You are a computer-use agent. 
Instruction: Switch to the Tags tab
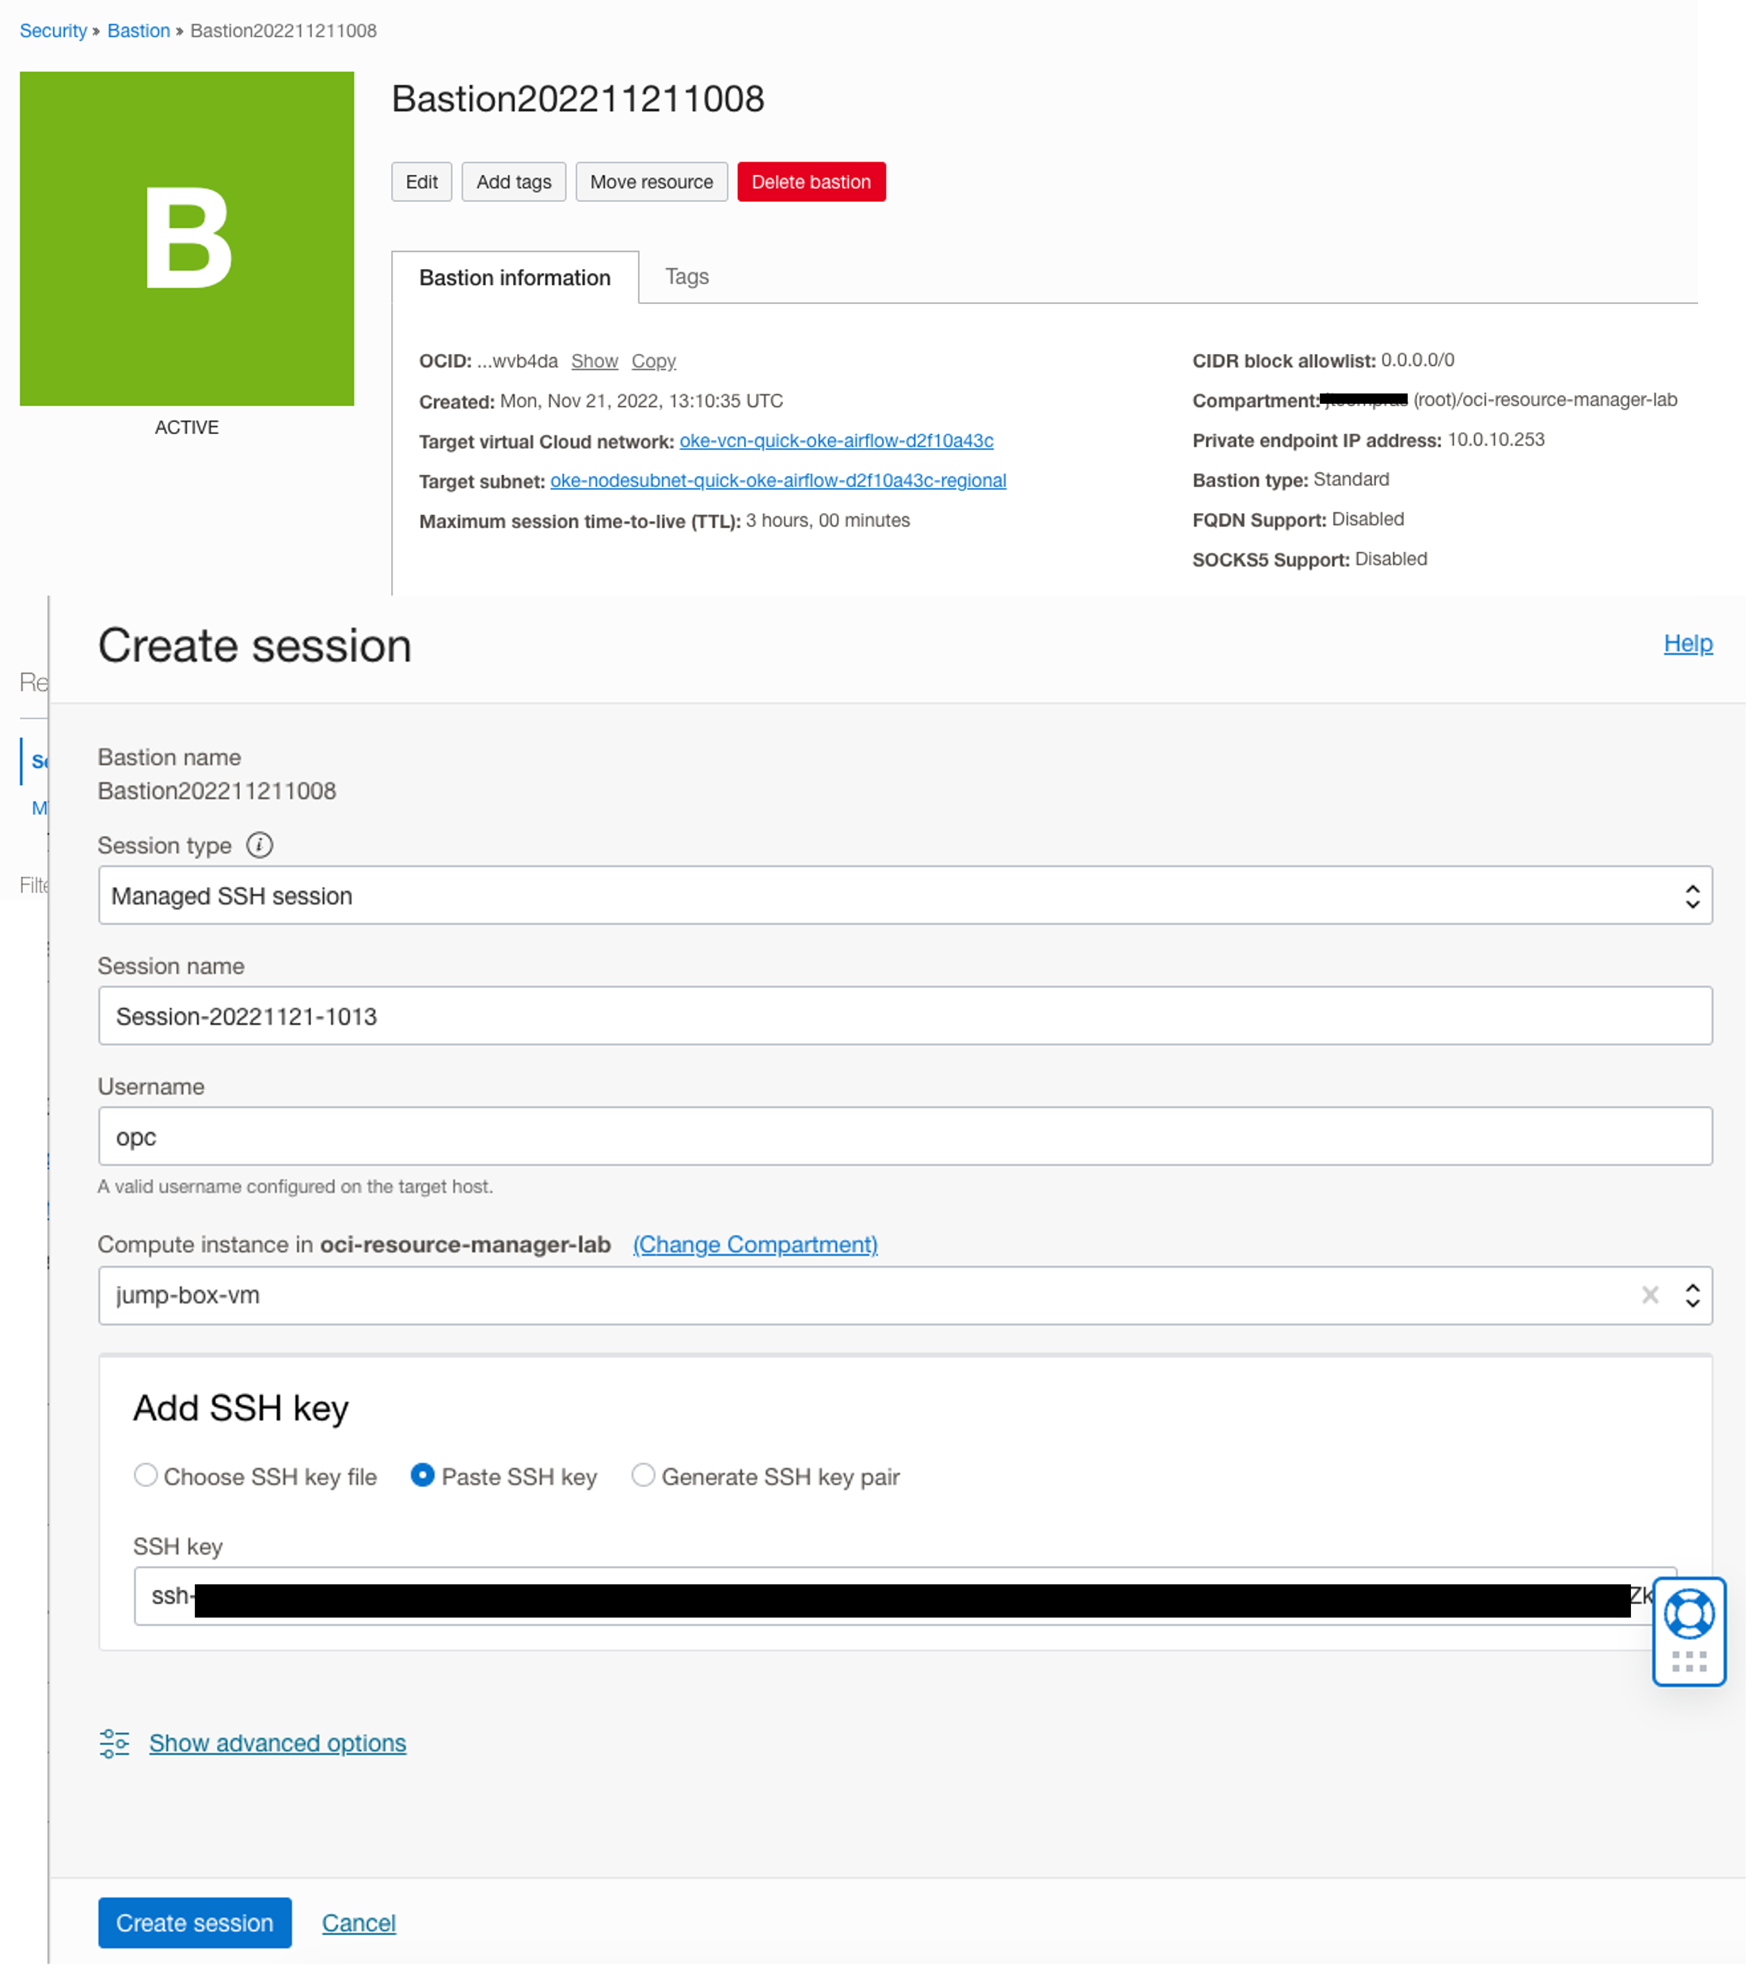click(x=686, y=276)
